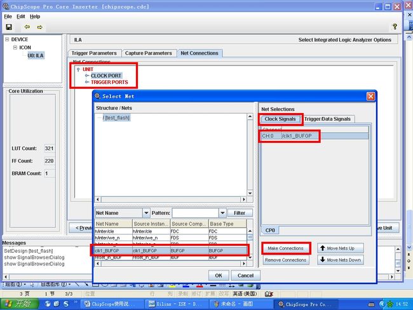This screenshot has height=310, width=413.
Task: Expand the TRIGGER PORTS node handle
Action: 86,82
